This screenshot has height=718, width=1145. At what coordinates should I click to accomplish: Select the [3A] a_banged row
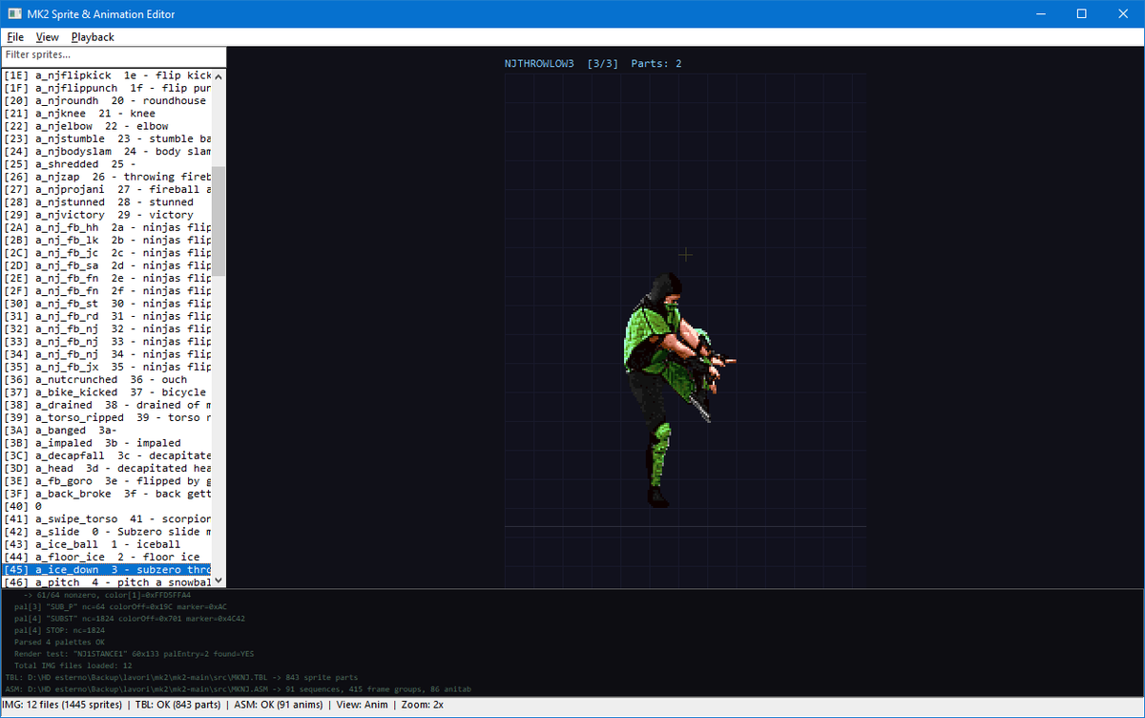[x=106, y=431]
